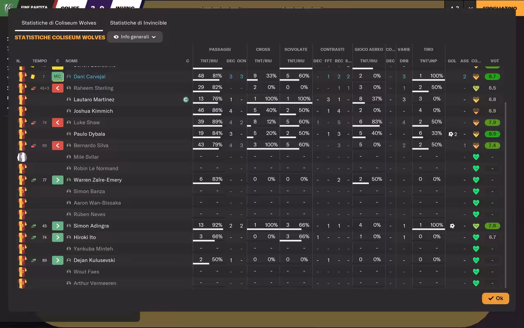The image size is (524, 328).
Task: Click Warren Zaïre-Emery's green substituted-on arrow icon
Action: tap(58, 180)
